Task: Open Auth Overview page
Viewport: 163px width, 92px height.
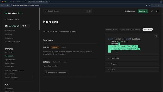Action: pyautogui.click(x=9, y=88)
